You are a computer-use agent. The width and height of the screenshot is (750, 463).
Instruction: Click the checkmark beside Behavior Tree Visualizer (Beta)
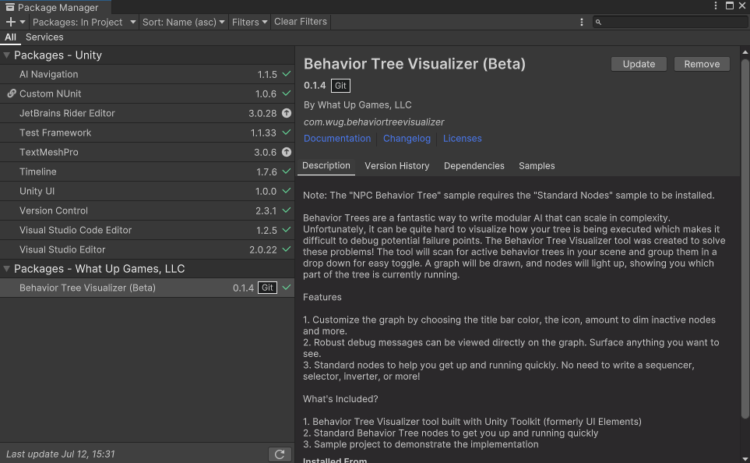point(285,288)
